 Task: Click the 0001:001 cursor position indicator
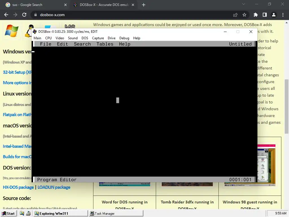(240, 179)
